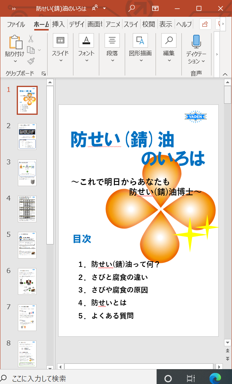This screenshot has height=384, width=232.
Task: Click the Copy icon in the clipboard group
Action: pos(31,50)
